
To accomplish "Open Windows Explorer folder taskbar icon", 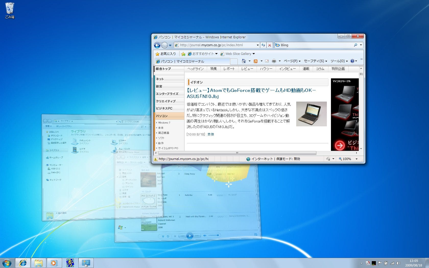I will pyautogui.click(x=39, y=263).
